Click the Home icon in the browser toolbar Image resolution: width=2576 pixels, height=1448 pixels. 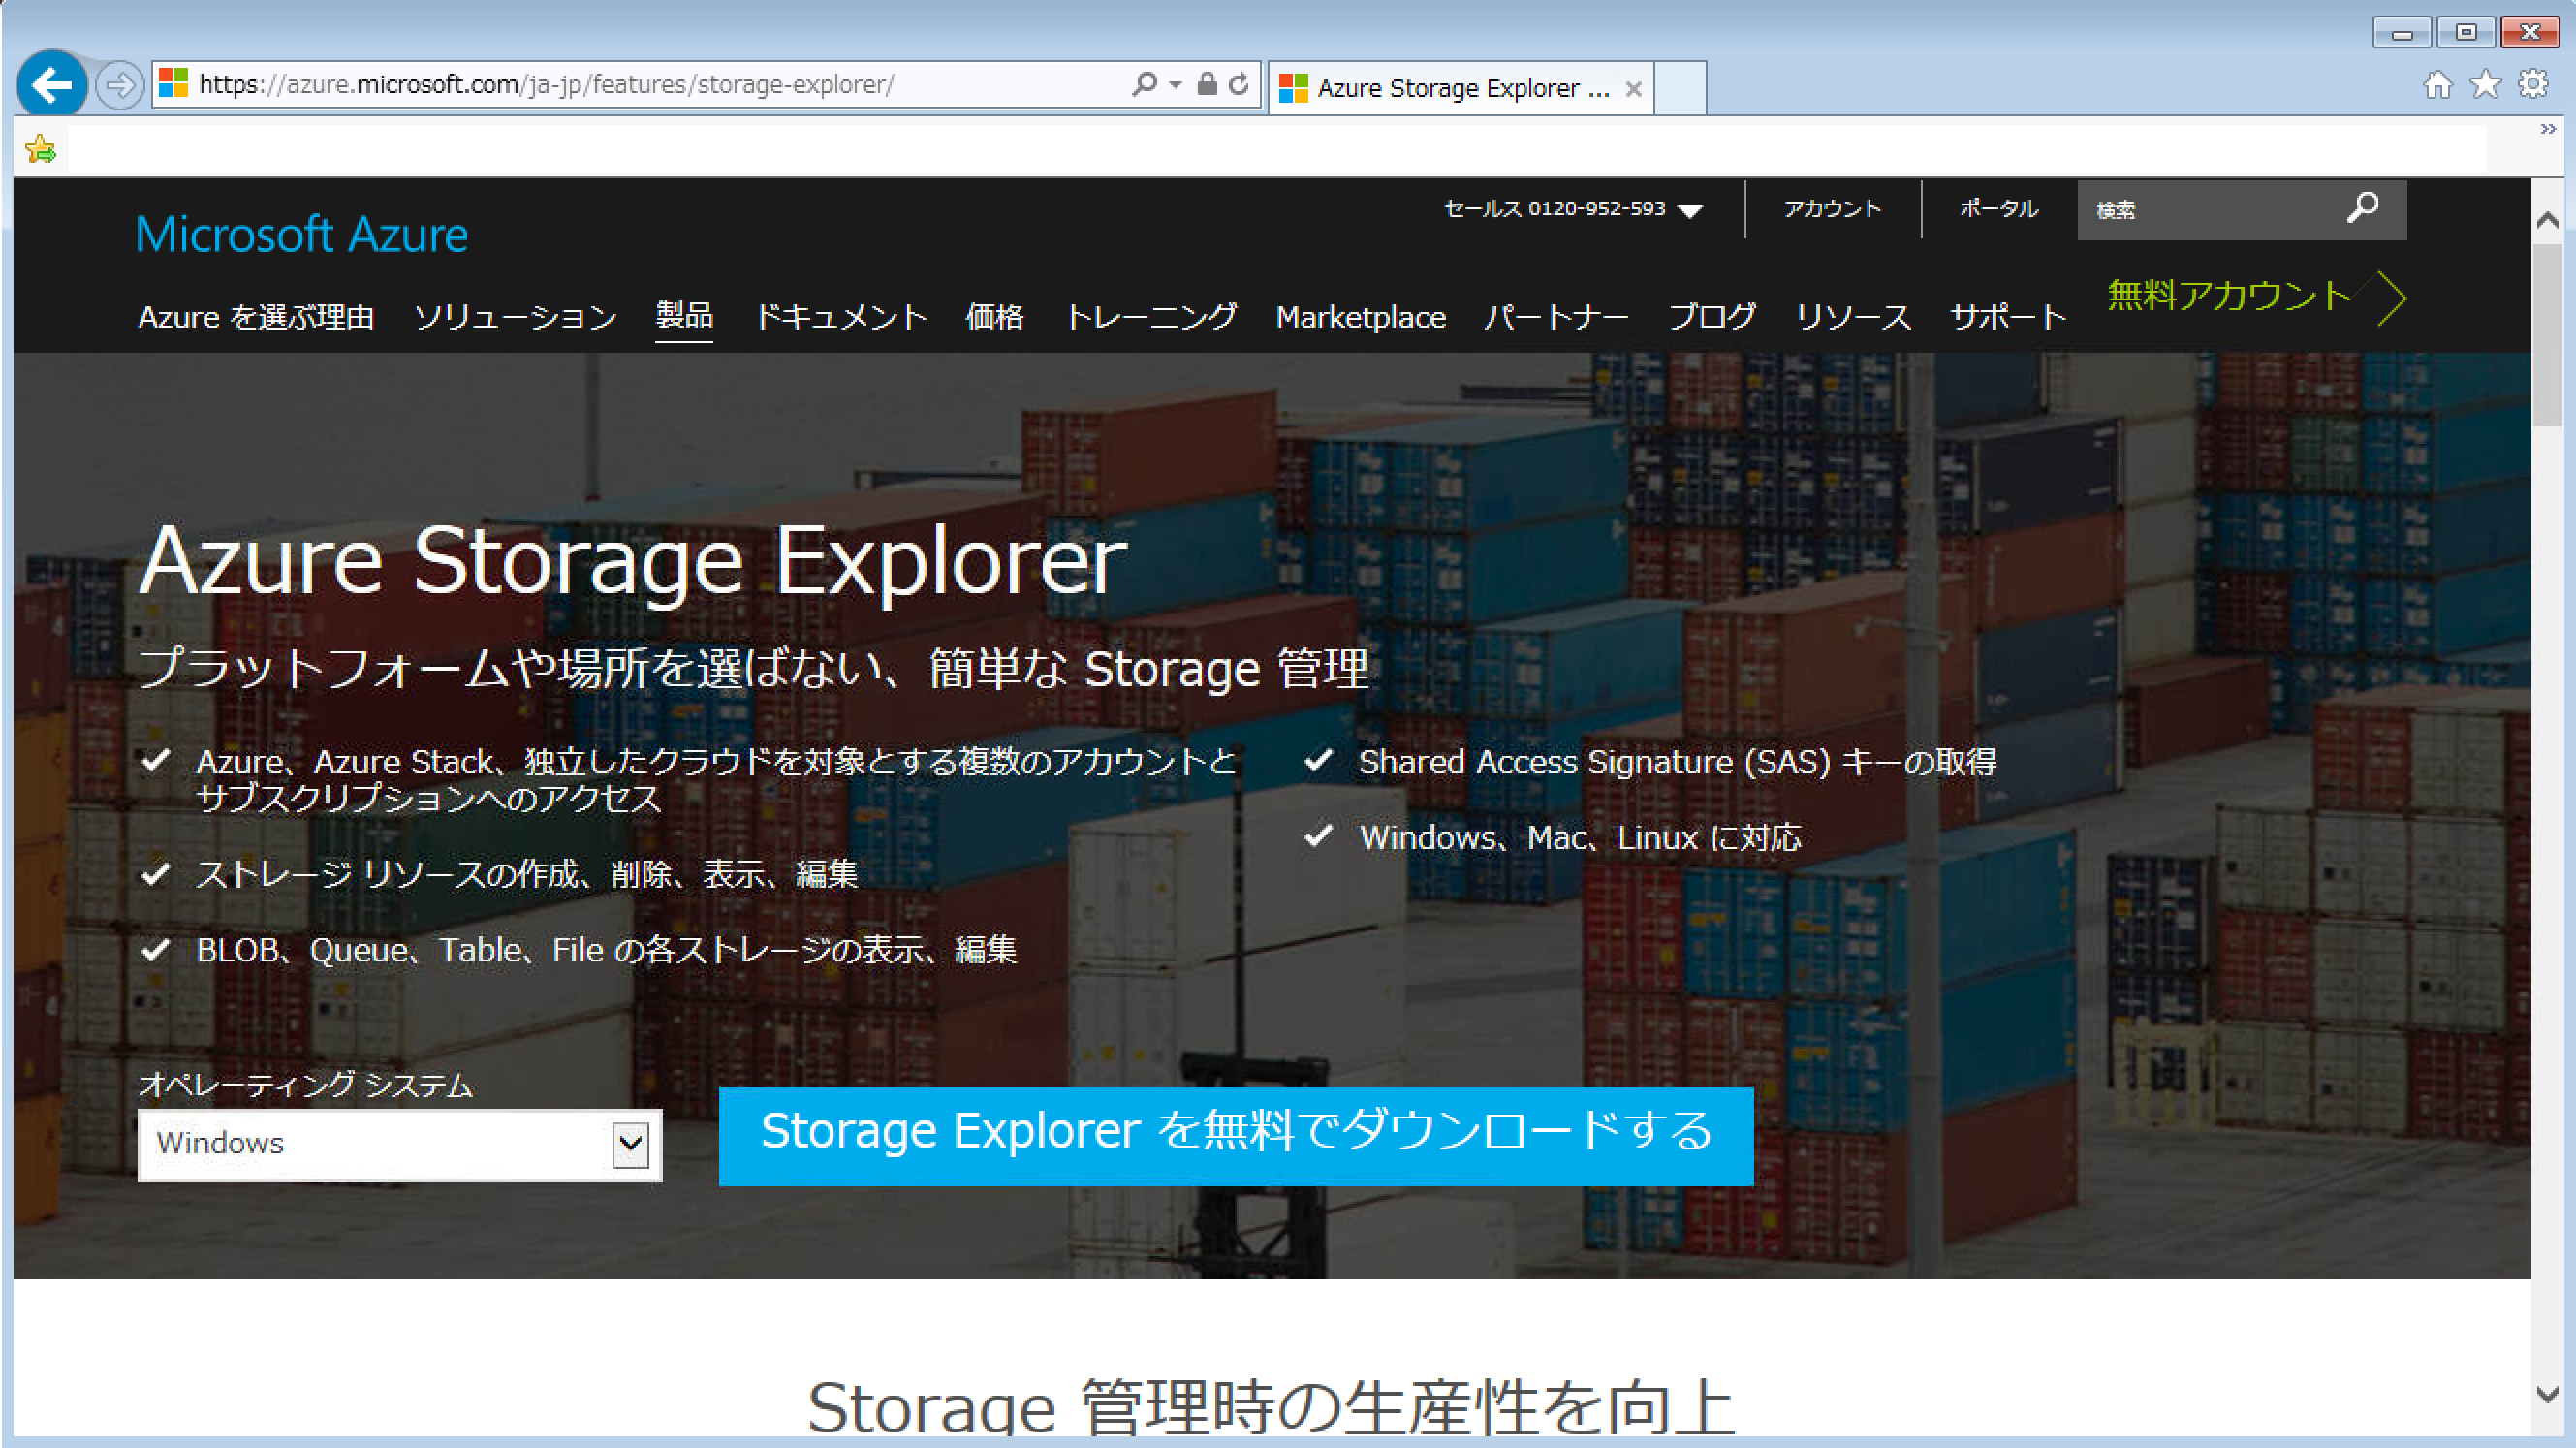pos(2440,84)
